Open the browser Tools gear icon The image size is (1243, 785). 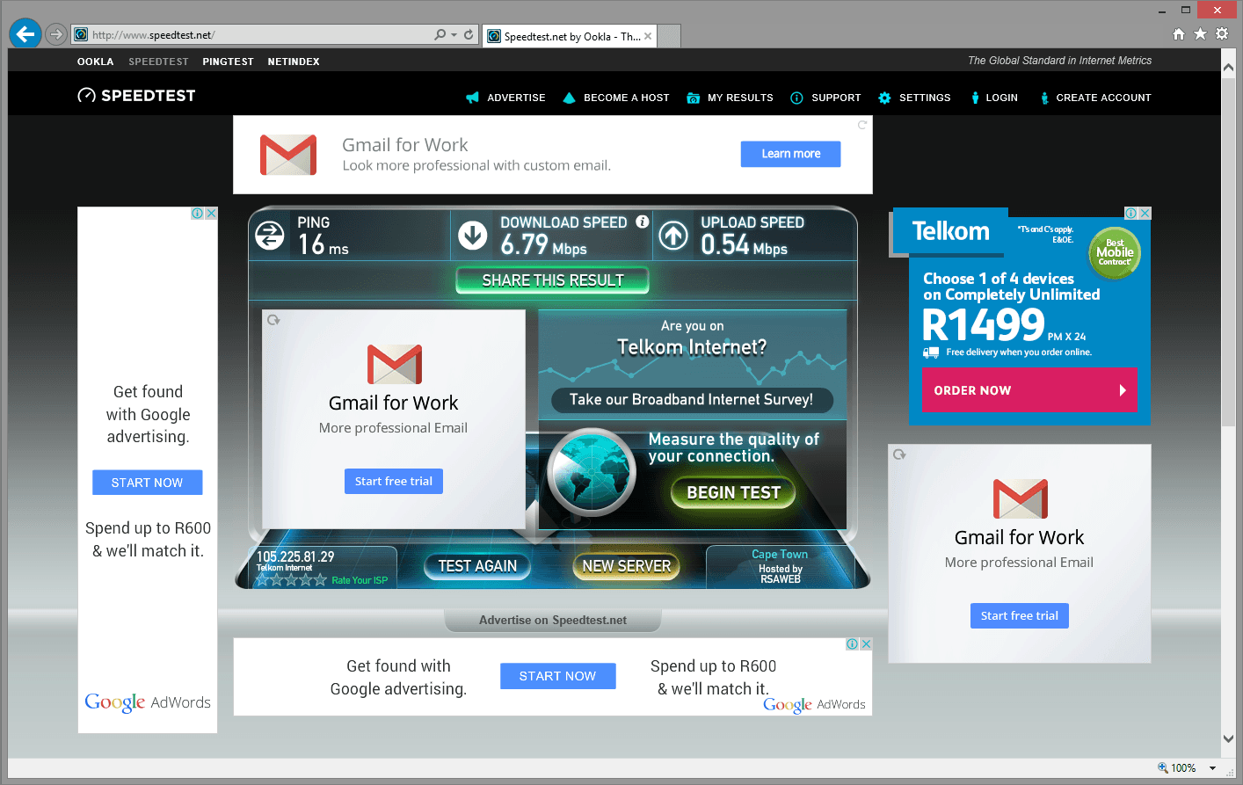(x=1222, y=34)
